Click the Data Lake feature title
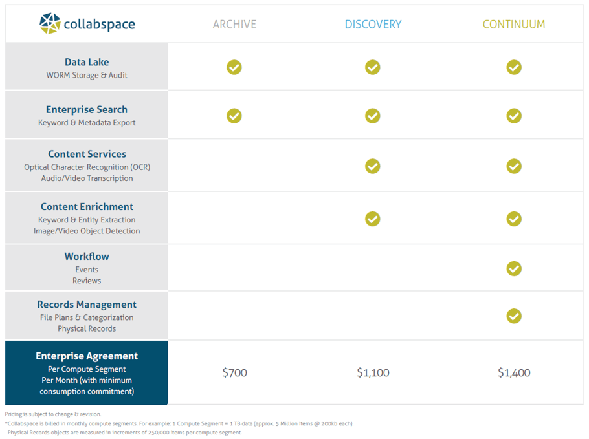The height and width of the screenshot is (439, 589). pos(87,62)
